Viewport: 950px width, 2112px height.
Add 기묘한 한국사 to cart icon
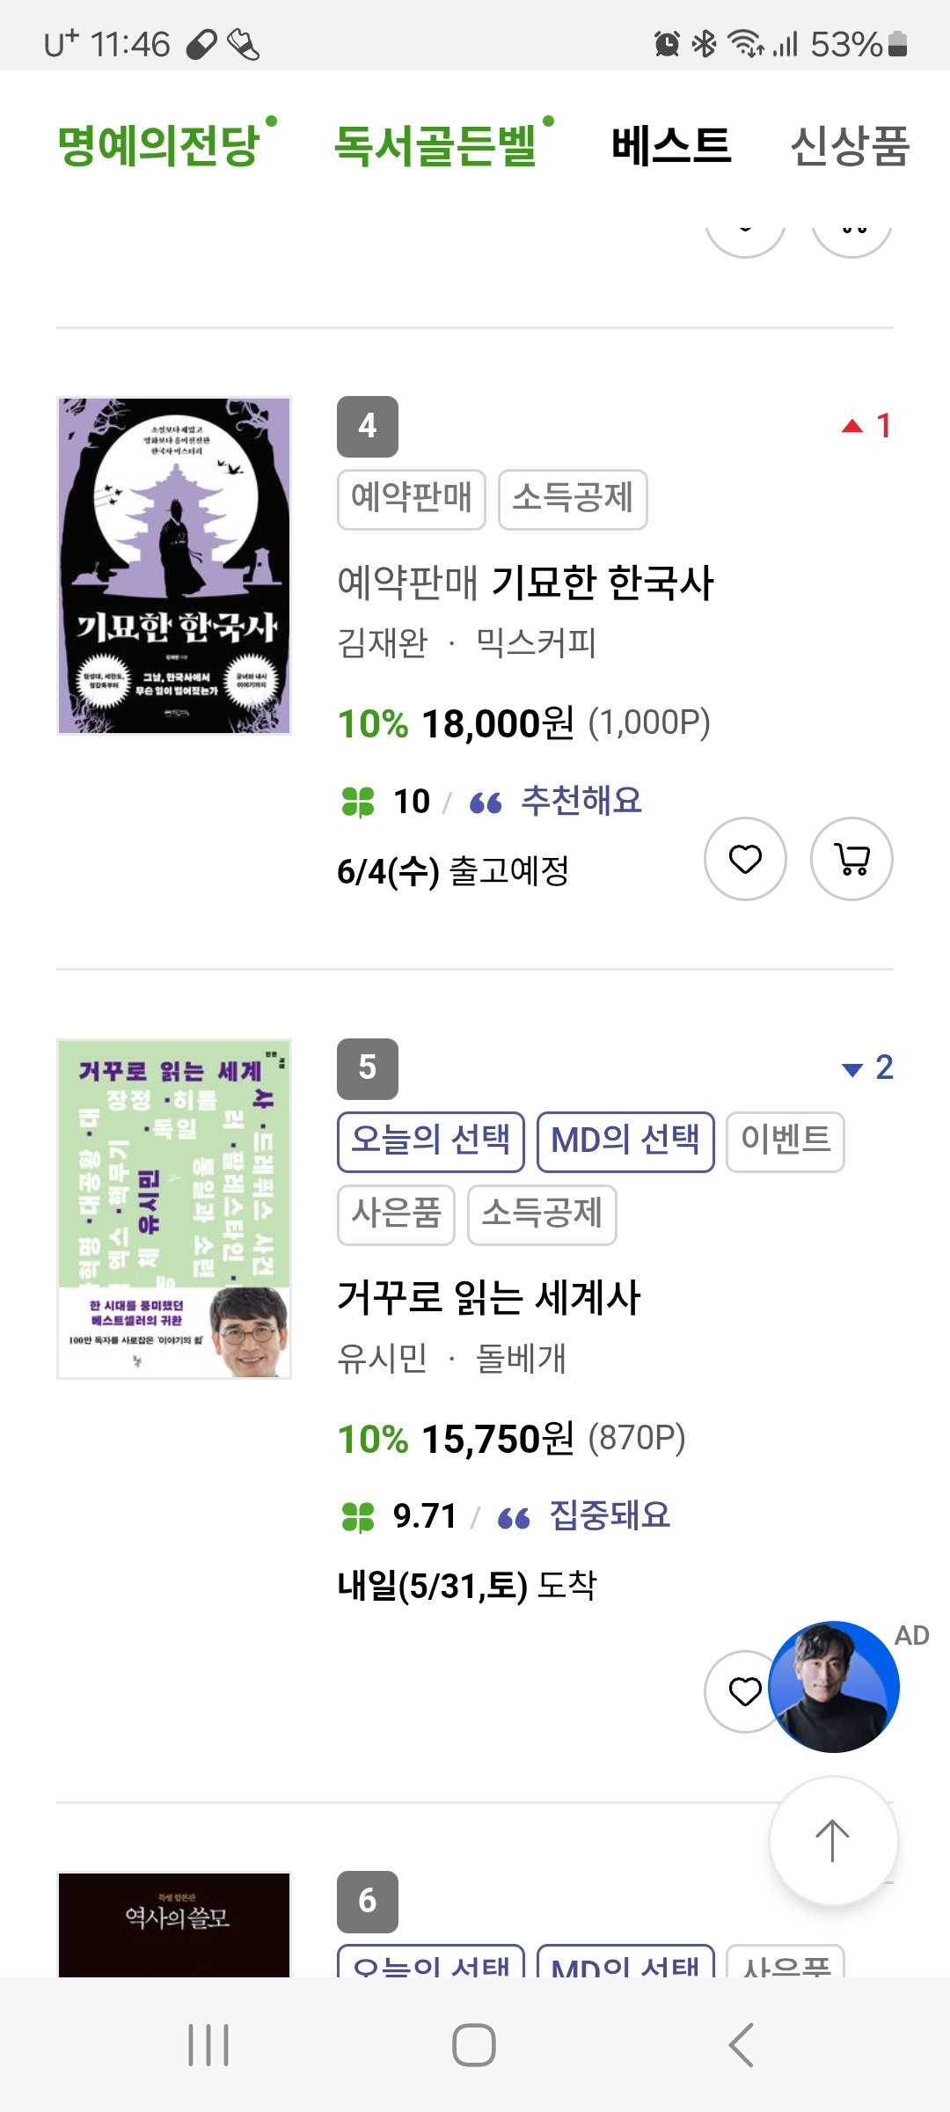(851, 859)
